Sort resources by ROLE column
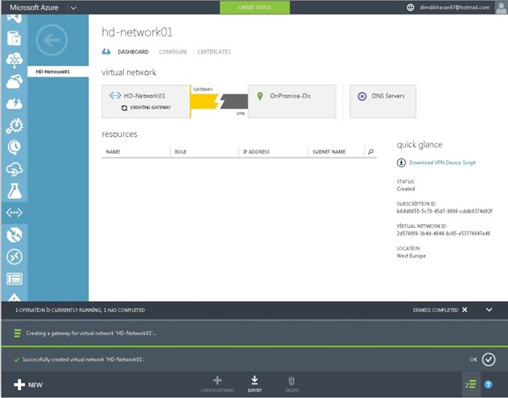The image size is (508, 398). coord(180,151)
